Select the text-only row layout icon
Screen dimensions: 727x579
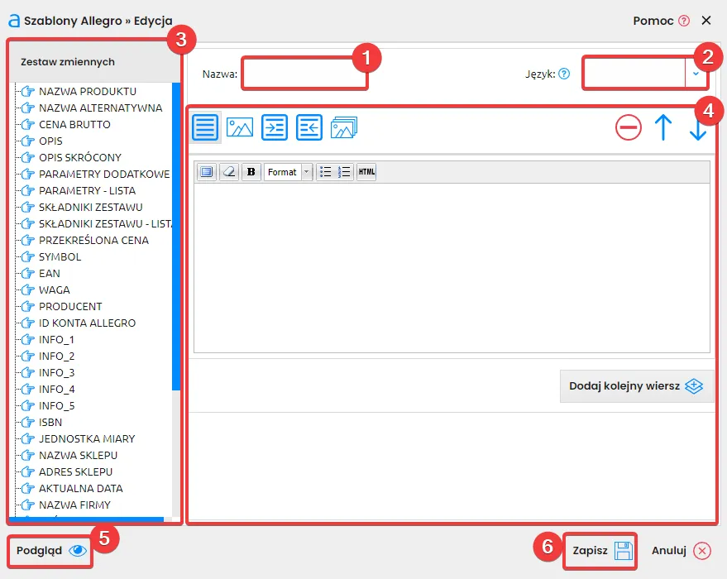point(205,127)
